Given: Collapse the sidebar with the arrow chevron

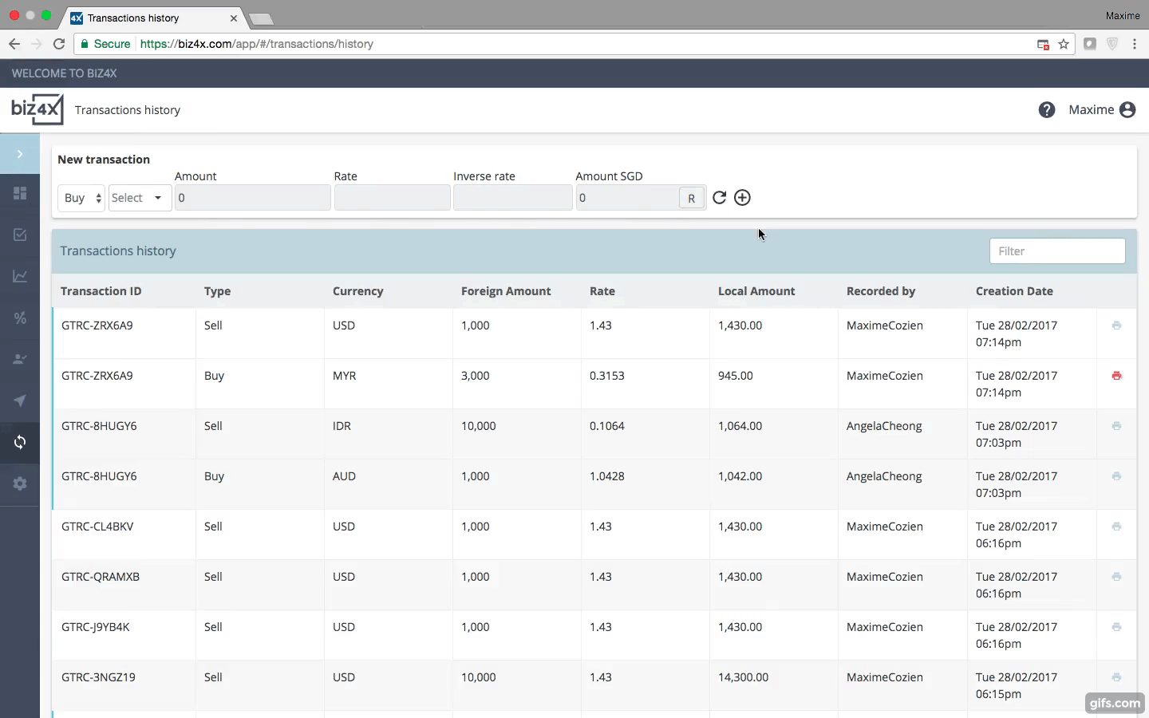Looking at the screenshot, I should click(x=20, y=154).
